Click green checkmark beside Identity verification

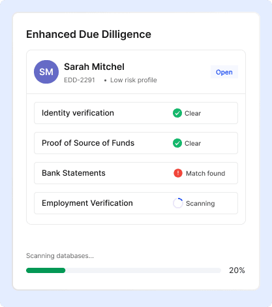point(177,113)
